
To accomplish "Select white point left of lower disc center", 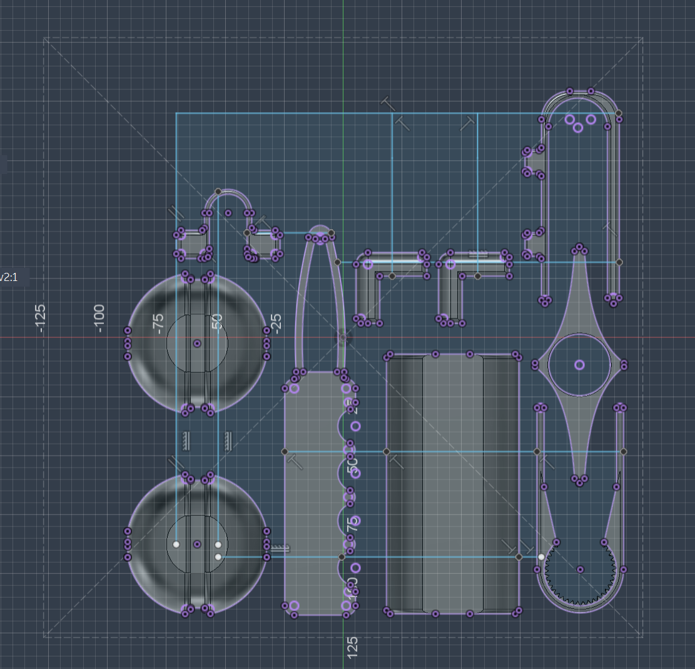I will [176, 544].
